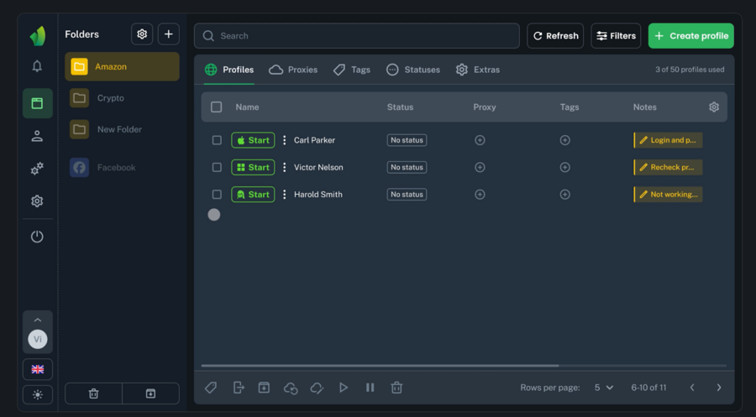Click the notifications bell icon in sidebar
This screenshot has width=756, height=417.
click(37, 66)
